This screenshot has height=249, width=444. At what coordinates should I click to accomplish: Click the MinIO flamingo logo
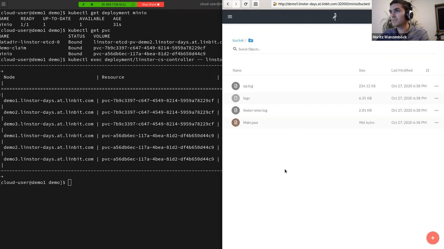[334, 17]
